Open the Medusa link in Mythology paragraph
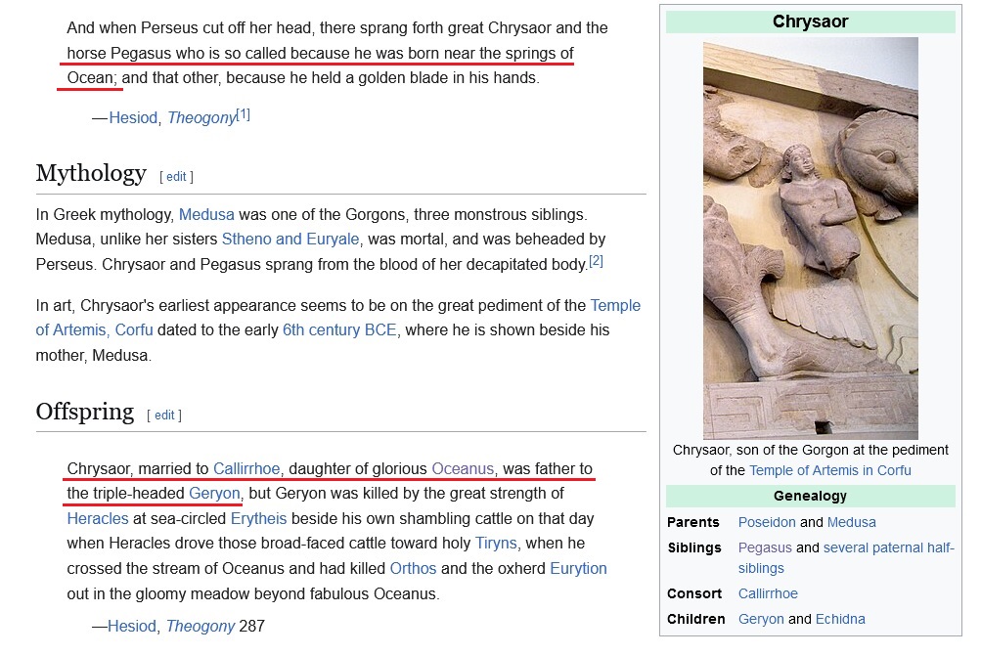This screenshot has height=656, width=981. 206,214
